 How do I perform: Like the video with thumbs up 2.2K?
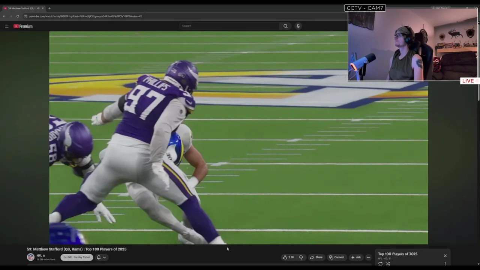pyautogui.click(x=288, y=257)
